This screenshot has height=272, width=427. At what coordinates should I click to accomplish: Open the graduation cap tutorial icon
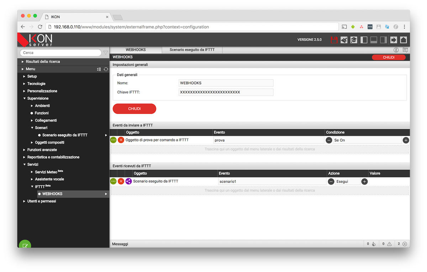(x=354, y=40)
